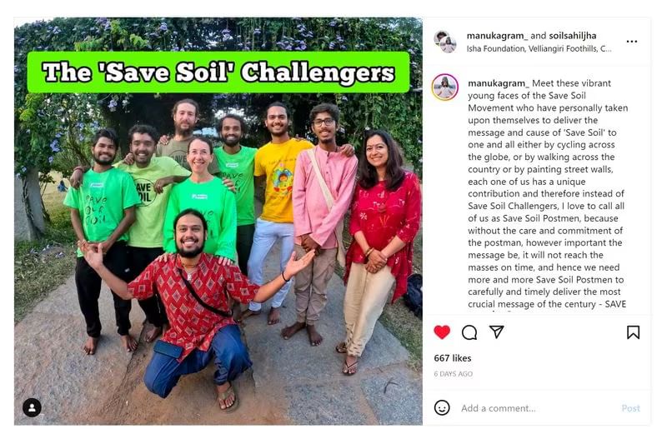Unlike the post via red heart icon
667x444 pixels.
coord(442,332)
